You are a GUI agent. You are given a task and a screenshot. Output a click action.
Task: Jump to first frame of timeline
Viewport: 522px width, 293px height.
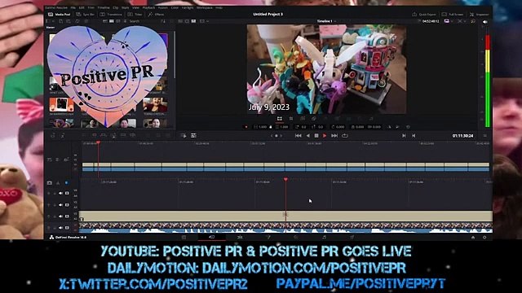pyautogui.click(x=299, y=136)
